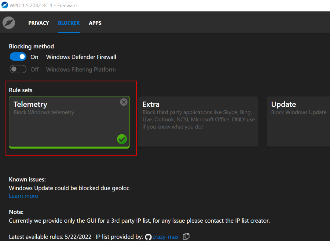
Task: Select the Telemetry rule set card
Action: [69, 122]
